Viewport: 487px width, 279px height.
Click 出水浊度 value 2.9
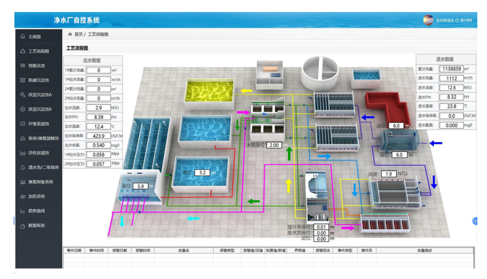pyautogui.click(x=98, y=107)
